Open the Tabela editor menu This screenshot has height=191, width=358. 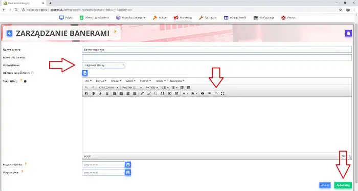pos(160,81)
